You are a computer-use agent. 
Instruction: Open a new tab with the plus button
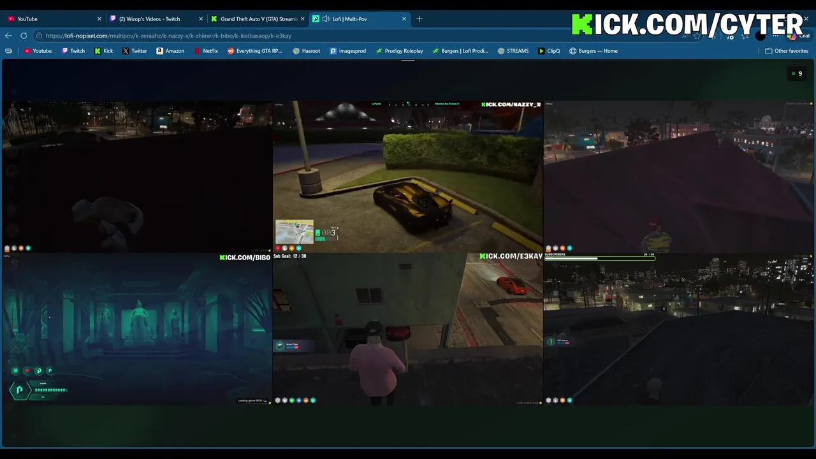[419, 19]
